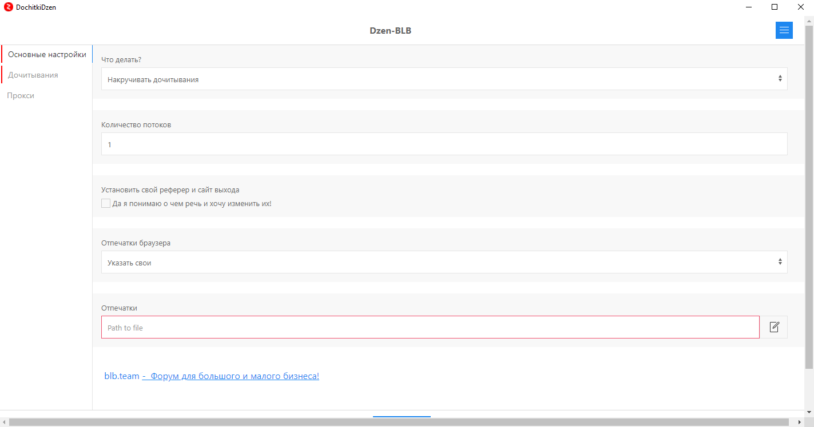
Task: Enable the "Да я понимаю о чем речь" checkbox
Action: (106, 203)
